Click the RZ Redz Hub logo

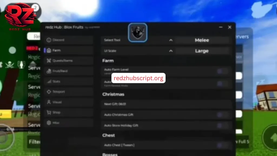[21, 17]
